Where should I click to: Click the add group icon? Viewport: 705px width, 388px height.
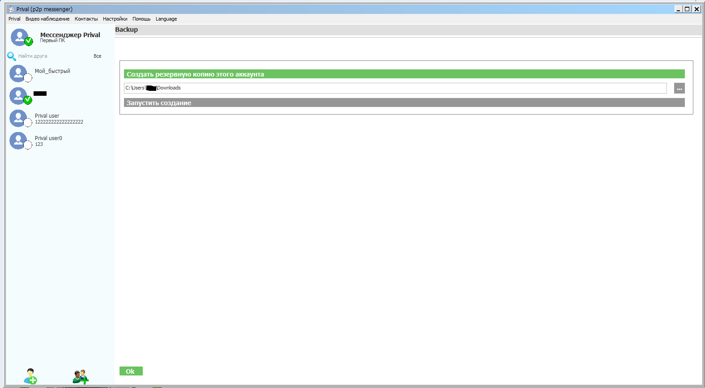tap(81, 376)
